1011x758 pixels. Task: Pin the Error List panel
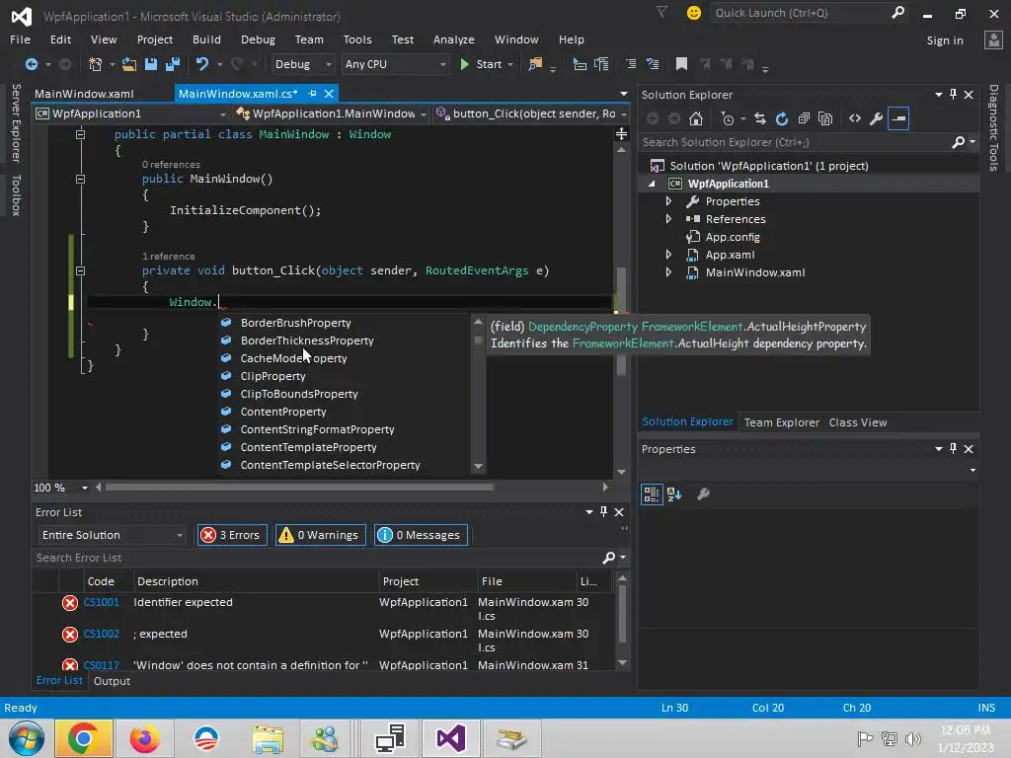pos(603,512)
